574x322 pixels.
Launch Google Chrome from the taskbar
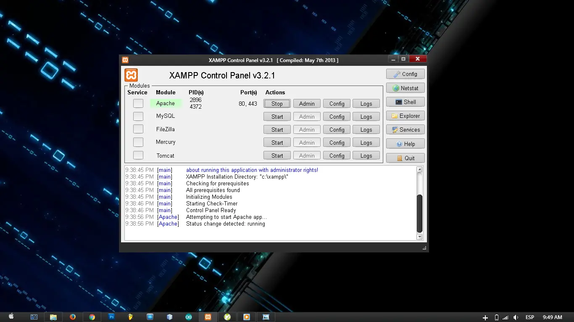coord(92,317)
